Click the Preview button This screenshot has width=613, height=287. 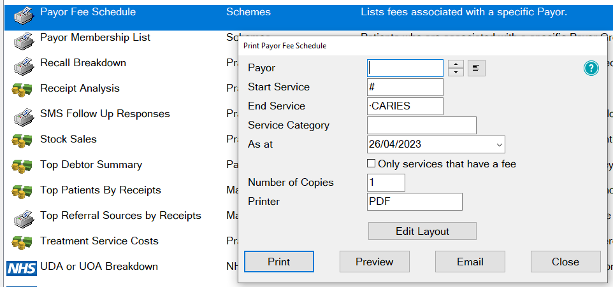(x=374, y=262)
